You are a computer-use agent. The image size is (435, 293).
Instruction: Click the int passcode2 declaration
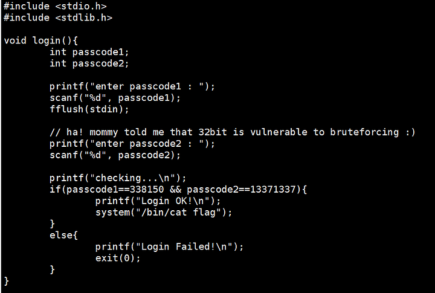point(89,63)
